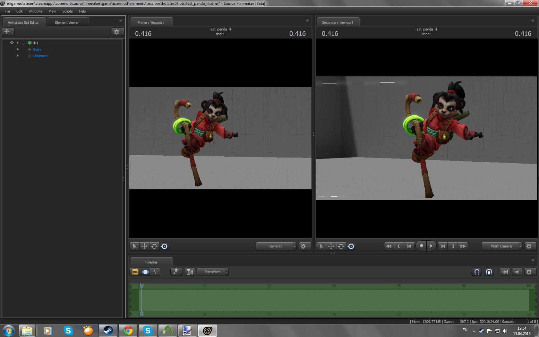The height and width of the screenshot is (337, 539).
Task: Open the Animation Set Editor gear menu
Action: point(117,32)
